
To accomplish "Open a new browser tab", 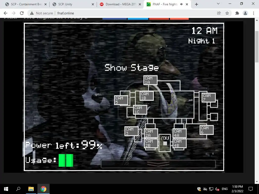I will pyautogui.click(x=196, y=4).
